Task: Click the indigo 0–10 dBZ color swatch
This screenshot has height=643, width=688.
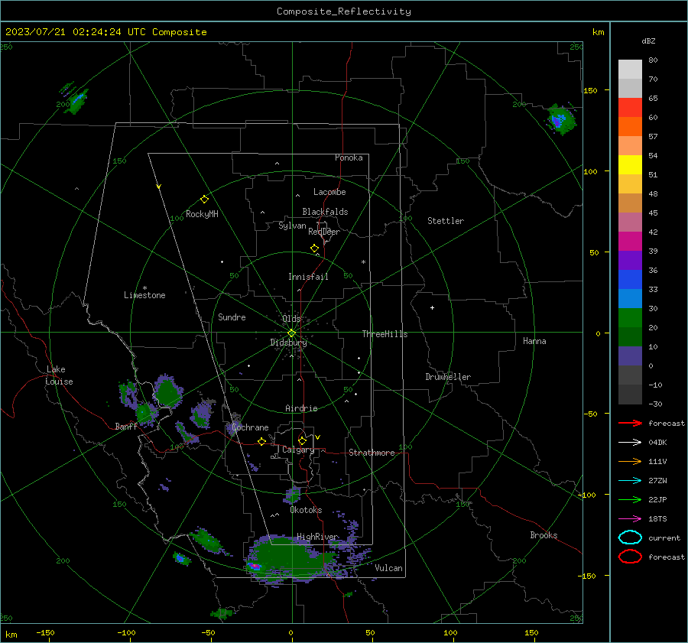Action: click(630, 356)
